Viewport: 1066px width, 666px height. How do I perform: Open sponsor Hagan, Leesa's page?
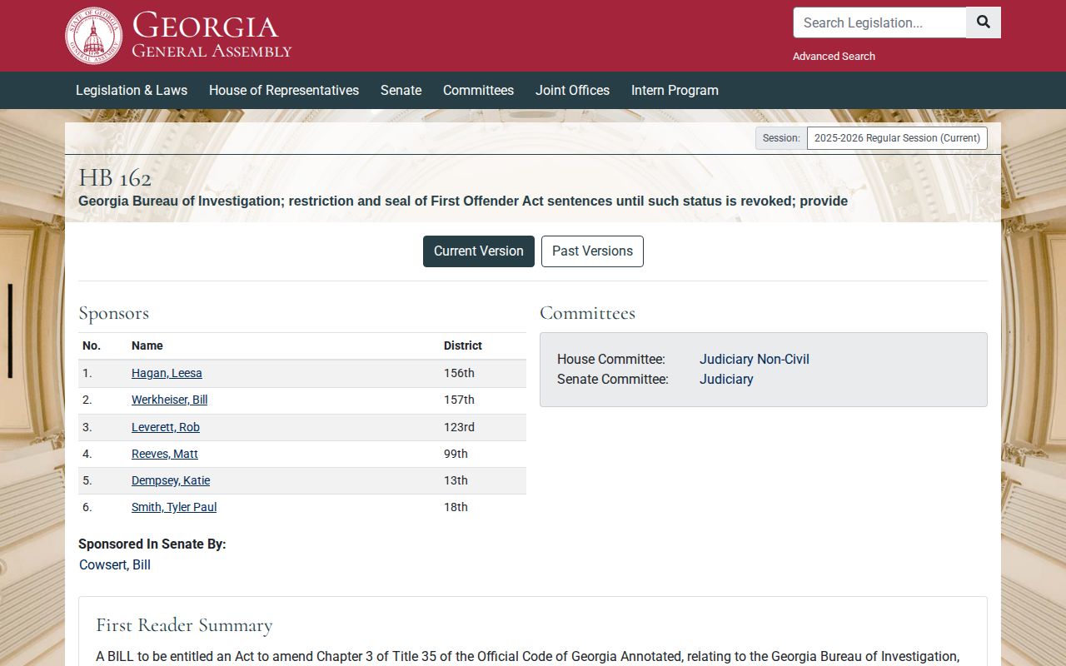click(167, 373)
